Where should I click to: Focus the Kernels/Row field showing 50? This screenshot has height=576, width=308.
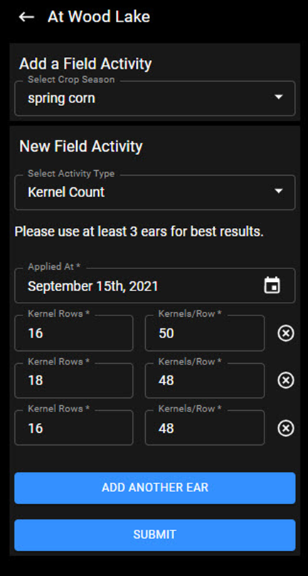point(205,332)
